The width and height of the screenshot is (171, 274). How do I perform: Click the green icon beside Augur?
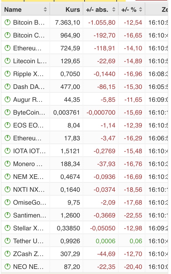point(7,100)
